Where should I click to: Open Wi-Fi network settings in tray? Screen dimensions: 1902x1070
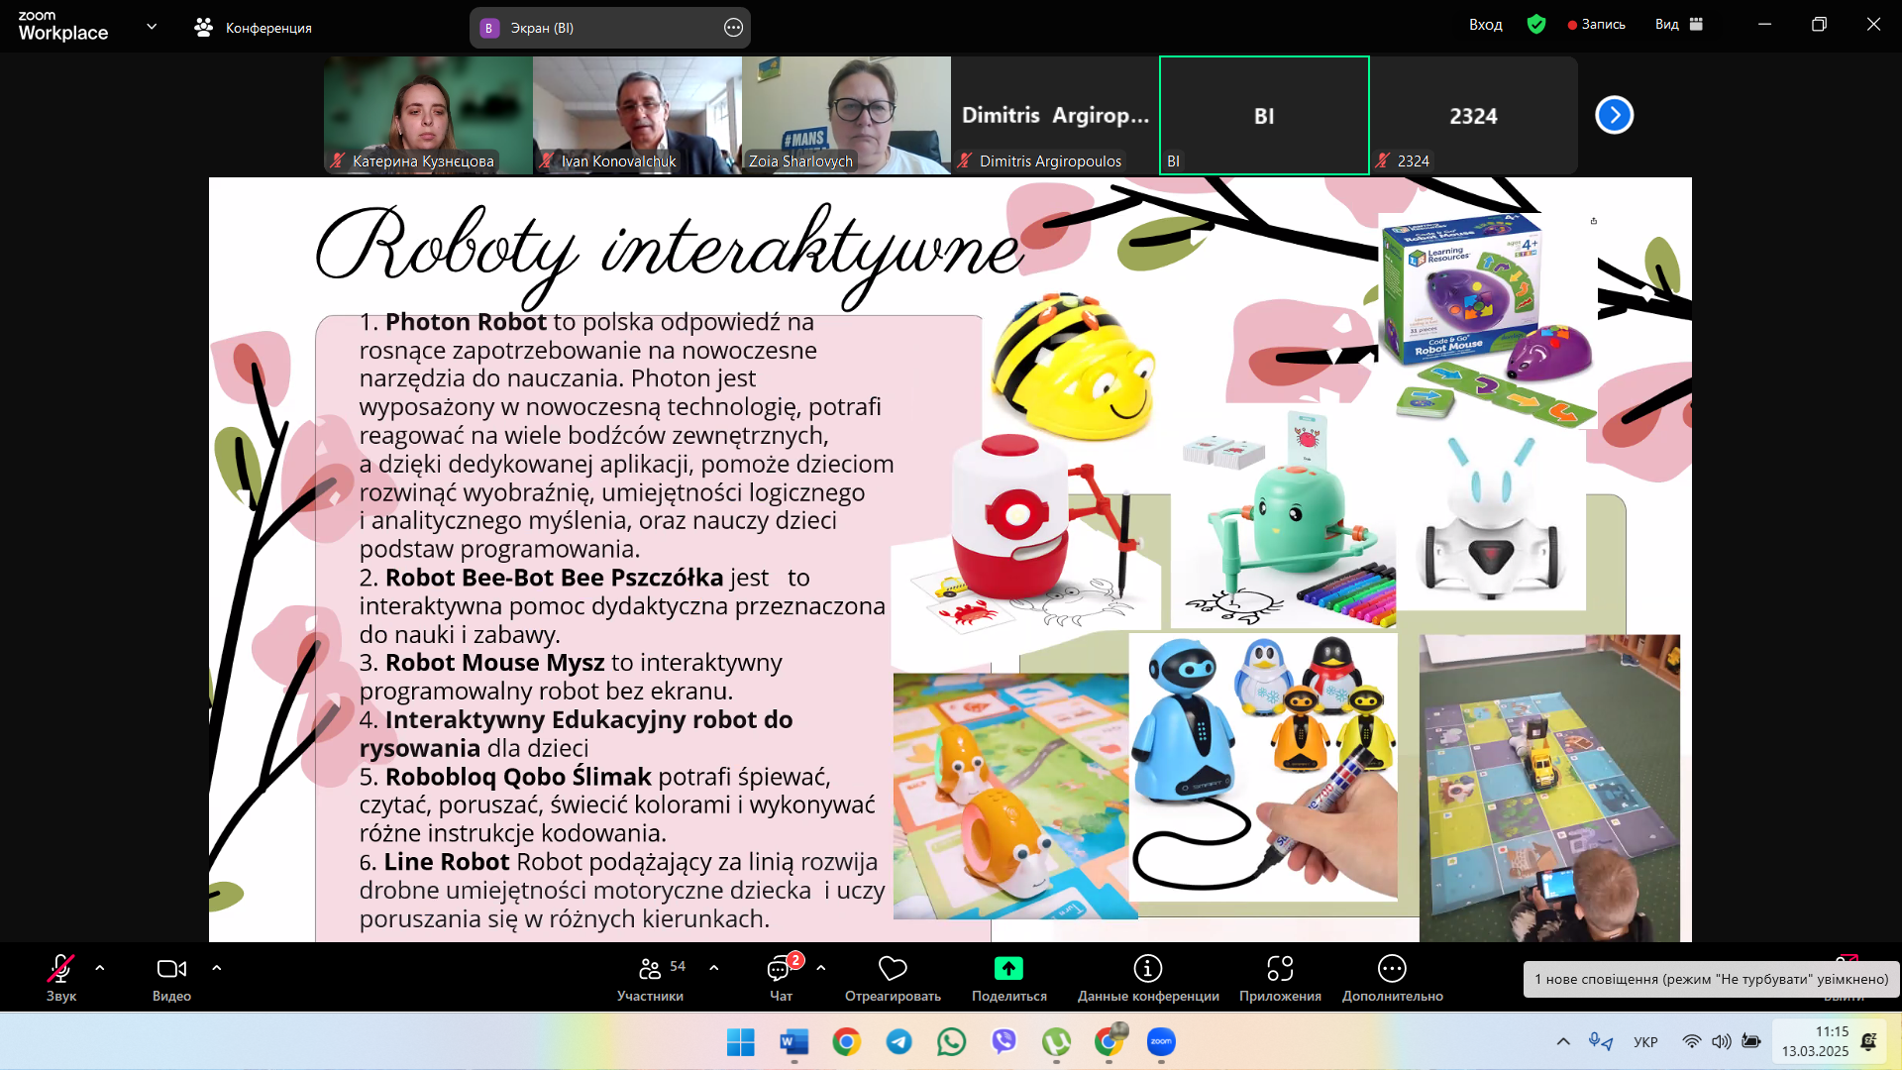(x=1692, y=1042)
